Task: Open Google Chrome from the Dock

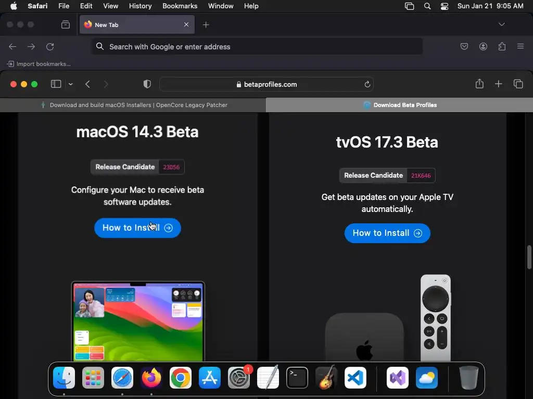Action: point(181,378)
